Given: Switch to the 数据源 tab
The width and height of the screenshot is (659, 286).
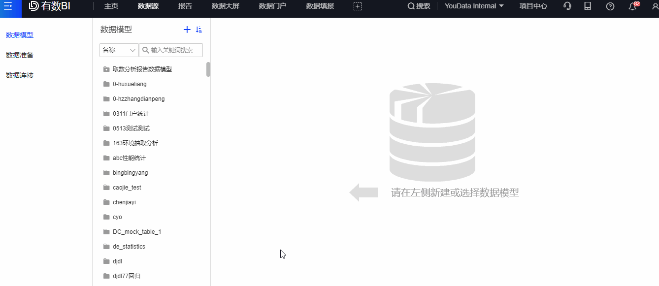Looking at the screenshot, I should point(148,6).
